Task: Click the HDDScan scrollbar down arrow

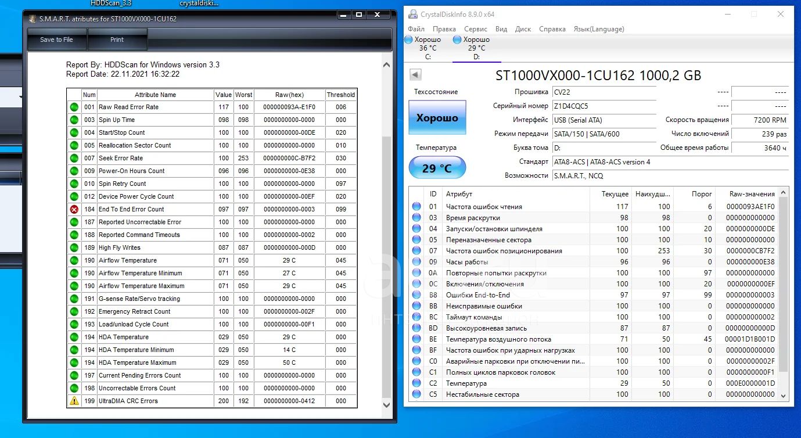Action: (x=387, y=405)
